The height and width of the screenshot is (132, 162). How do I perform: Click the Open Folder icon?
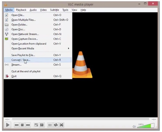coord(6,25)
